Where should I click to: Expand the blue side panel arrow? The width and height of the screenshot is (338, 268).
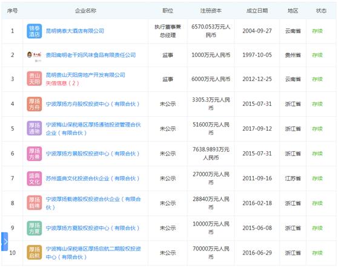[x=4, y=241]
